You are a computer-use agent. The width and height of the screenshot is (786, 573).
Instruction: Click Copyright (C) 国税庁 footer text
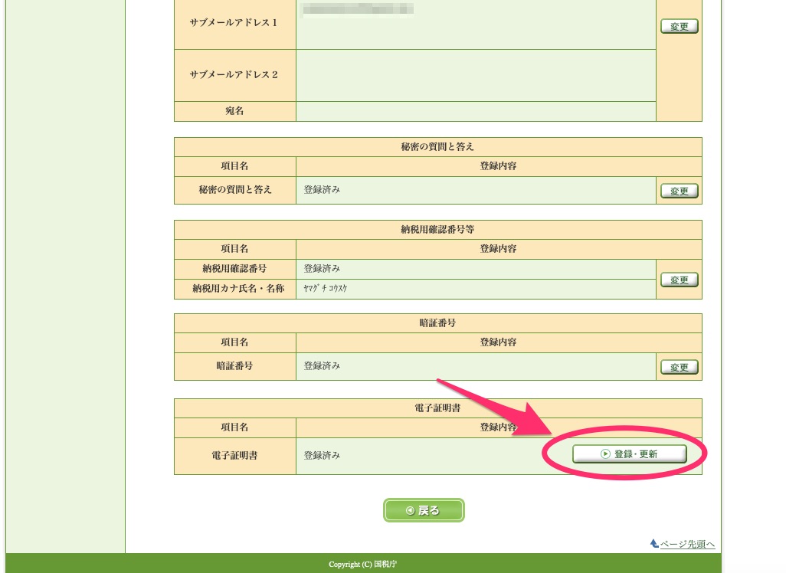click(x=362, y=564)
